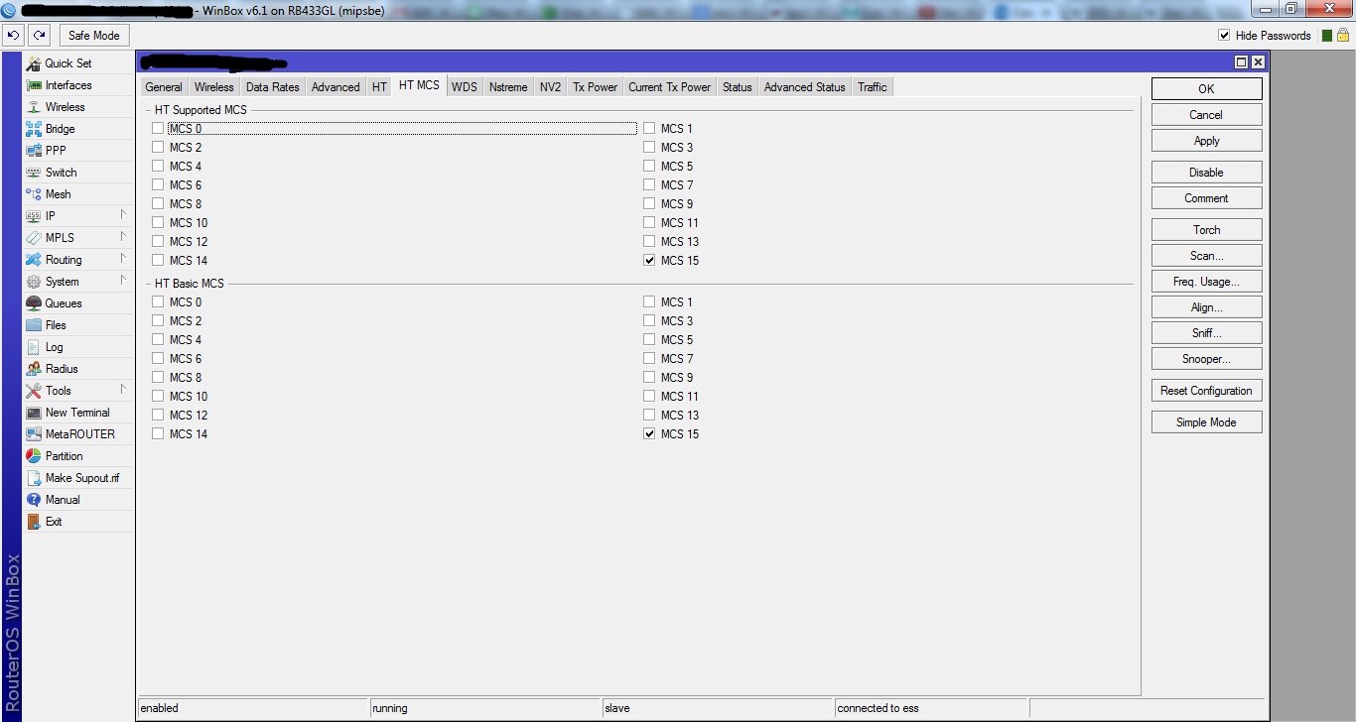Click the 'connected to ess' status text

(879, 708)
